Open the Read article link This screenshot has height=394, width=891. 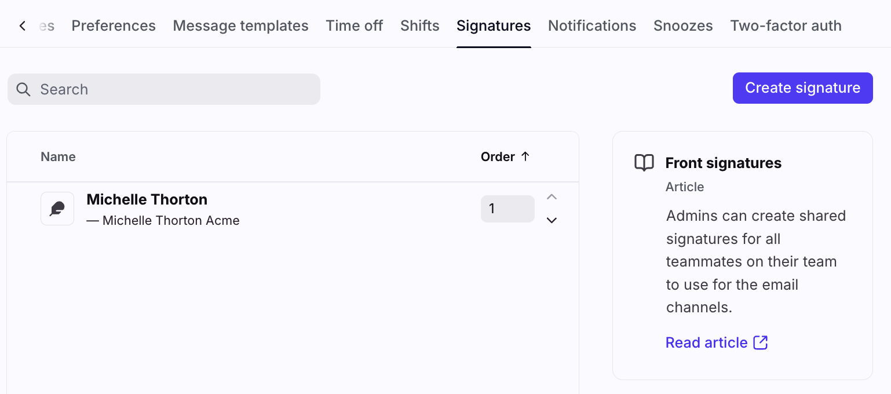(x=706, y=342)
